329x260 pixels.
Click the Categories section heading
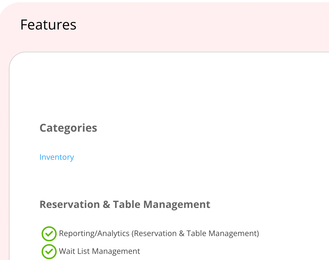coord(68,128)
